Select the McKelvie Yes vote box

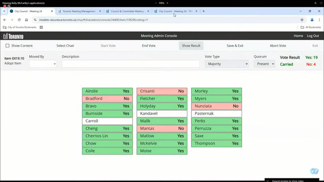point(162,143)
